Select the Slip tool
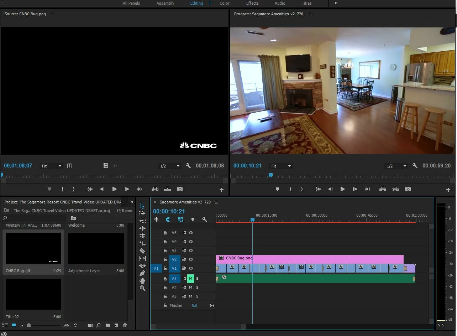This screenshot has width=457, height=336. pos(142,258)
